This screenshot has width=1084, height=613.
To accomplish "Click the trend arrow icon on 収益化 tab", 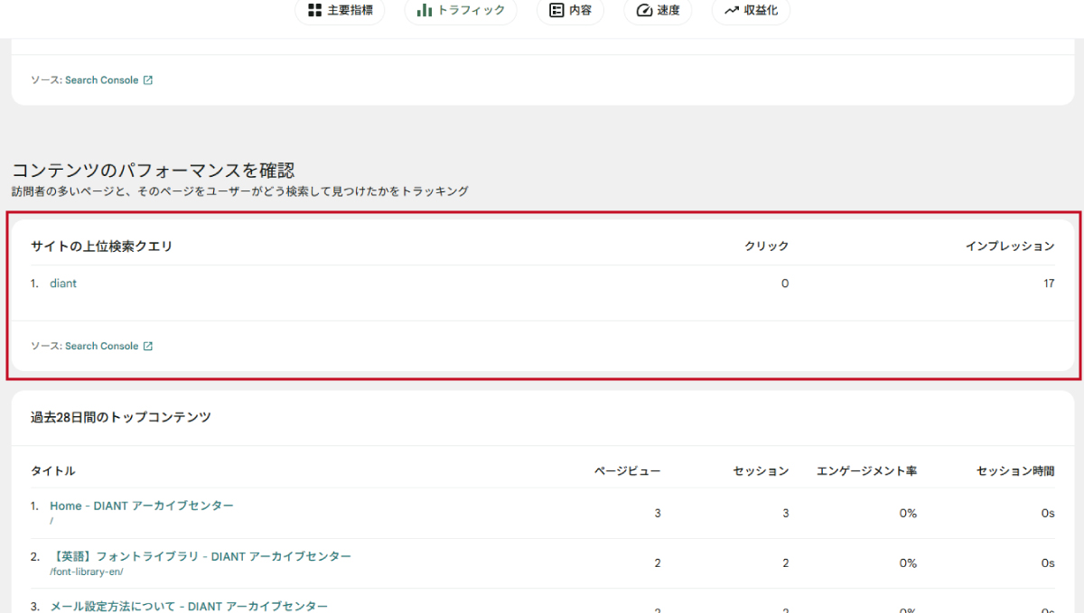I will (732, 11).
